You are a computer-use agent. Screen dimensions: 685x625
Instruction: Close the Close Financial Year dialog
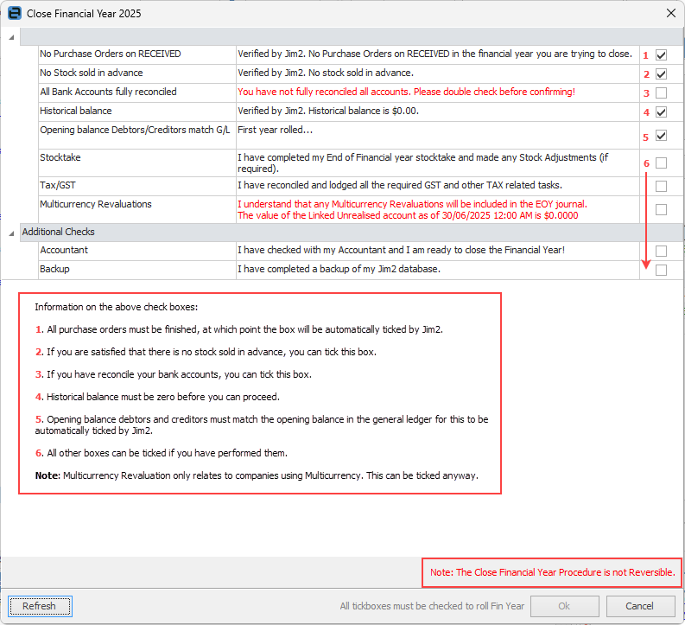point(671,14)
